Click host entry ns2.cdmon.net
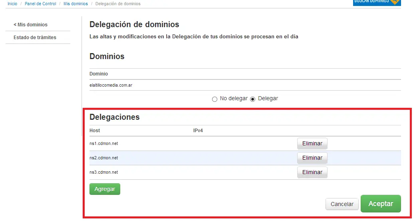The image size is (419, 222). pos(104,158)
